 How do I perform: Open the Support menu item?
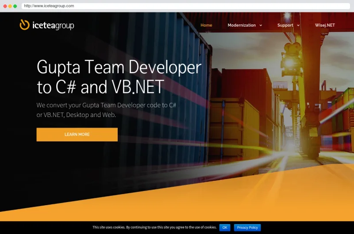click(x=285, y=25)
